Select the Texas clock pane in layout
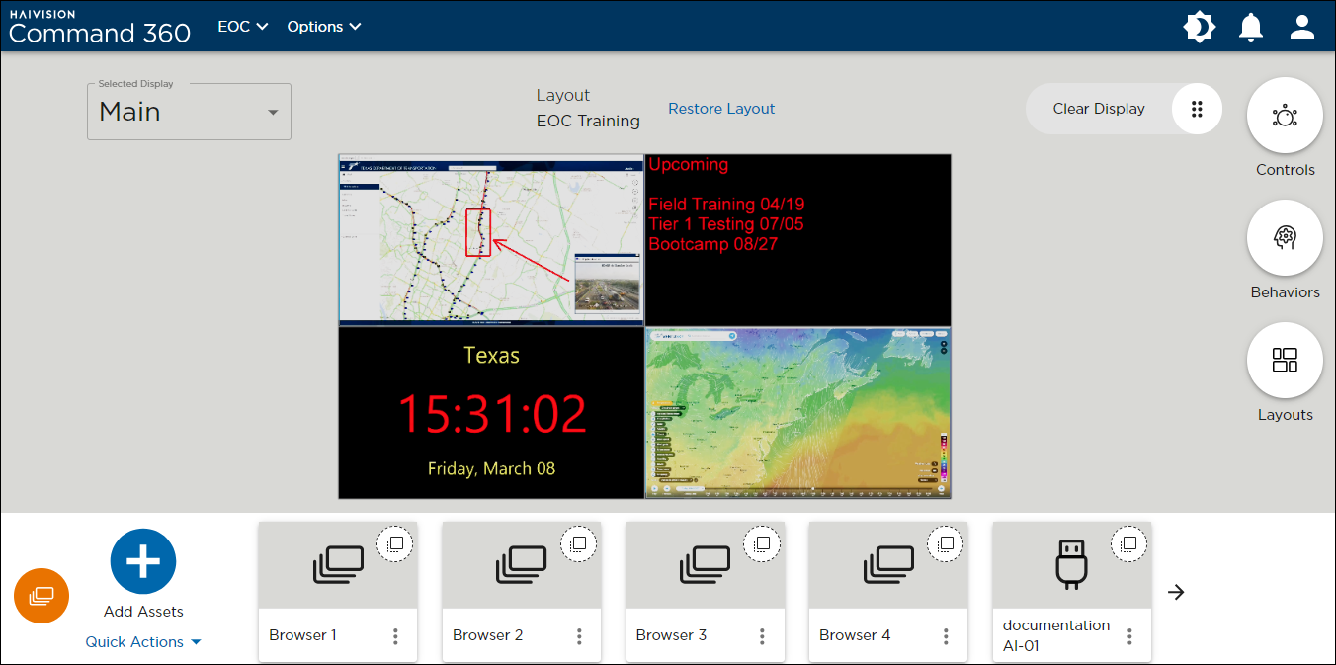This screenshot has width=1336, height=665. pos(491,413)
